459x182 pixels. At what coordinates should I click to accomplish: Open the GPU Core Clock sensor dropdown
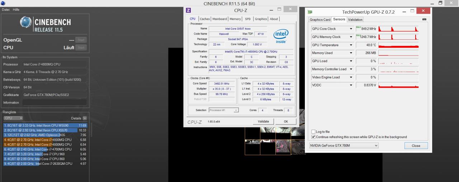click(351, 29)
